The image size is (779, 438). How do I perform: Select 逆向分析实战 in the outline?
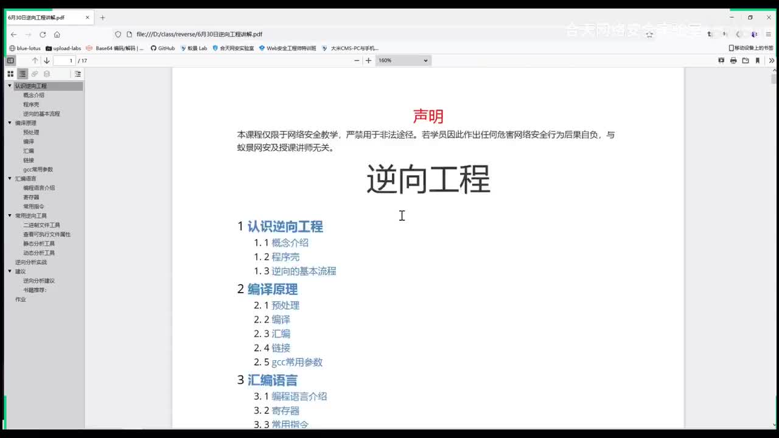[x=31, y=262]
